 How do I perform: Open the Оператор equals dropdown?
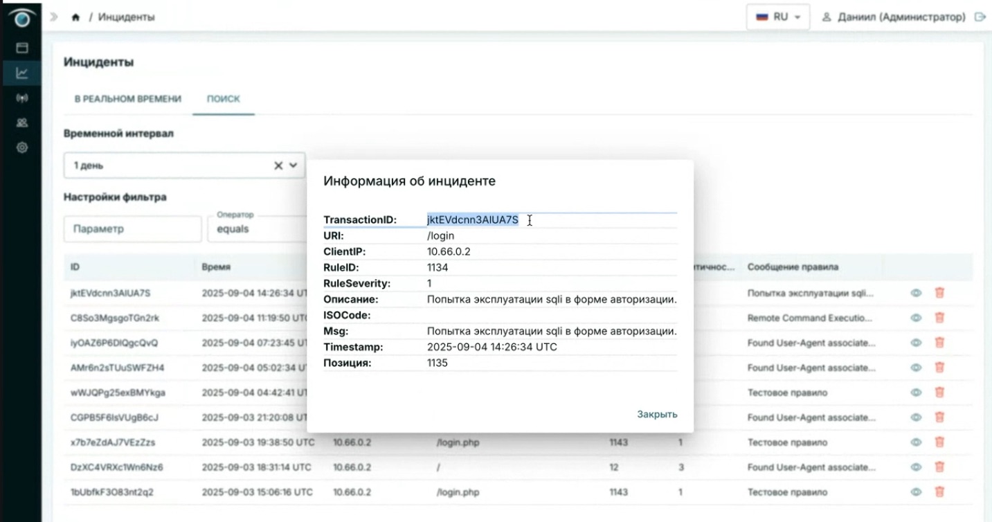click(257, 229)
